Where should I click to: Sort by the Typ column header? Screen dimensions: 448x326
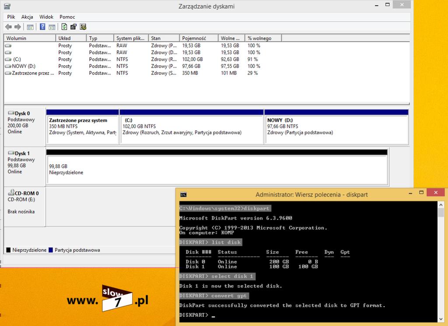(x=100, y=38)
